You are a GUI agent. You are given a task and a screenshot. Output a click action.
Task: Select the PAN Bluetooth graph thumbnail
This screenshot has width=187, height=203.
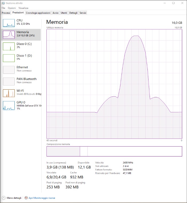[9, 82]
